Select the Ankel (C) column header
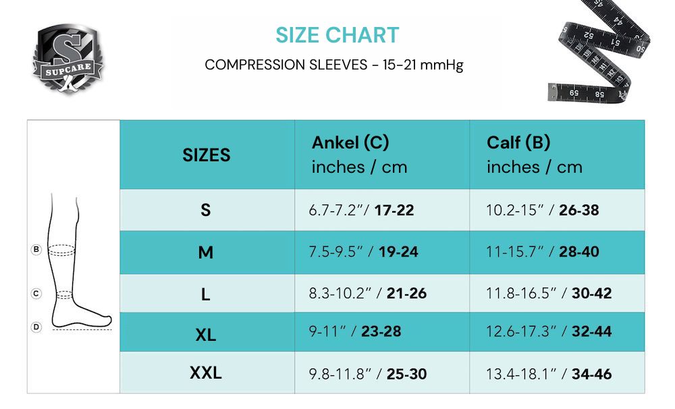Viewport: 675px width, 409px height. click(359, 155)
